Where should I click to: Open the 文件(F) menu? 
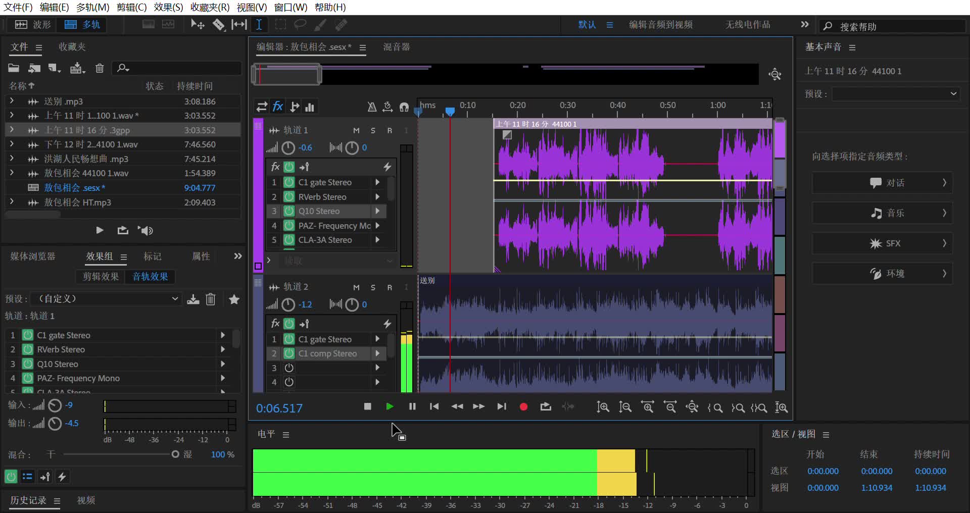18,7
